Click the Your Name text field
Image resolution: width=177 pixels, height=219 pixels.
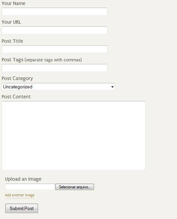coord(54,12)
